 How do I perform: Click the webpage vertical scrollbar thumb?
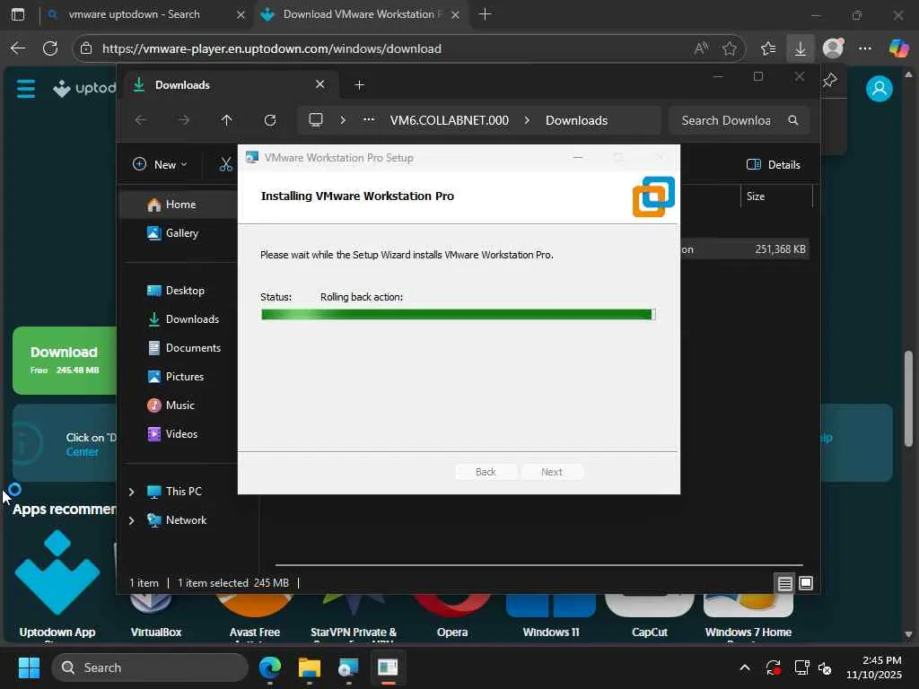pos(908,399)
